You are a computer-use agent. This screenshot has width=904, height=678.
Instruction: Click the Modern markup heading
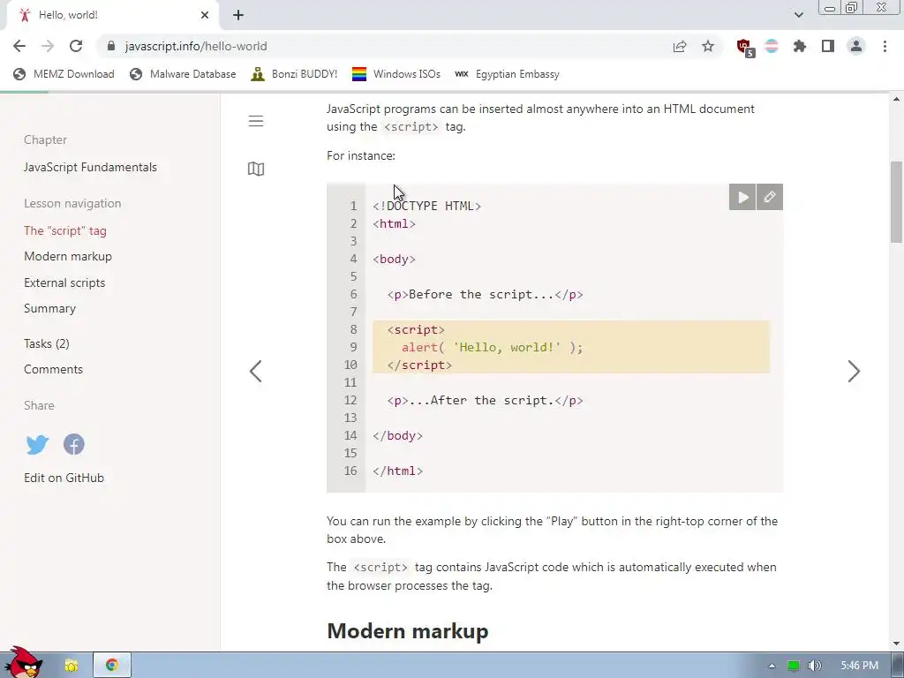click(x=408, y=630)
